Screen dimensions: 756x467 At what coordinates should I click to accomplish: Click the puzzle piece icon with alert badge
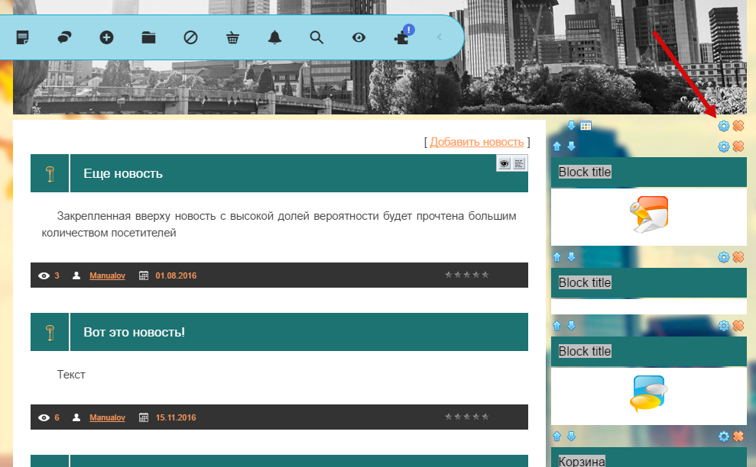[401, 37]
